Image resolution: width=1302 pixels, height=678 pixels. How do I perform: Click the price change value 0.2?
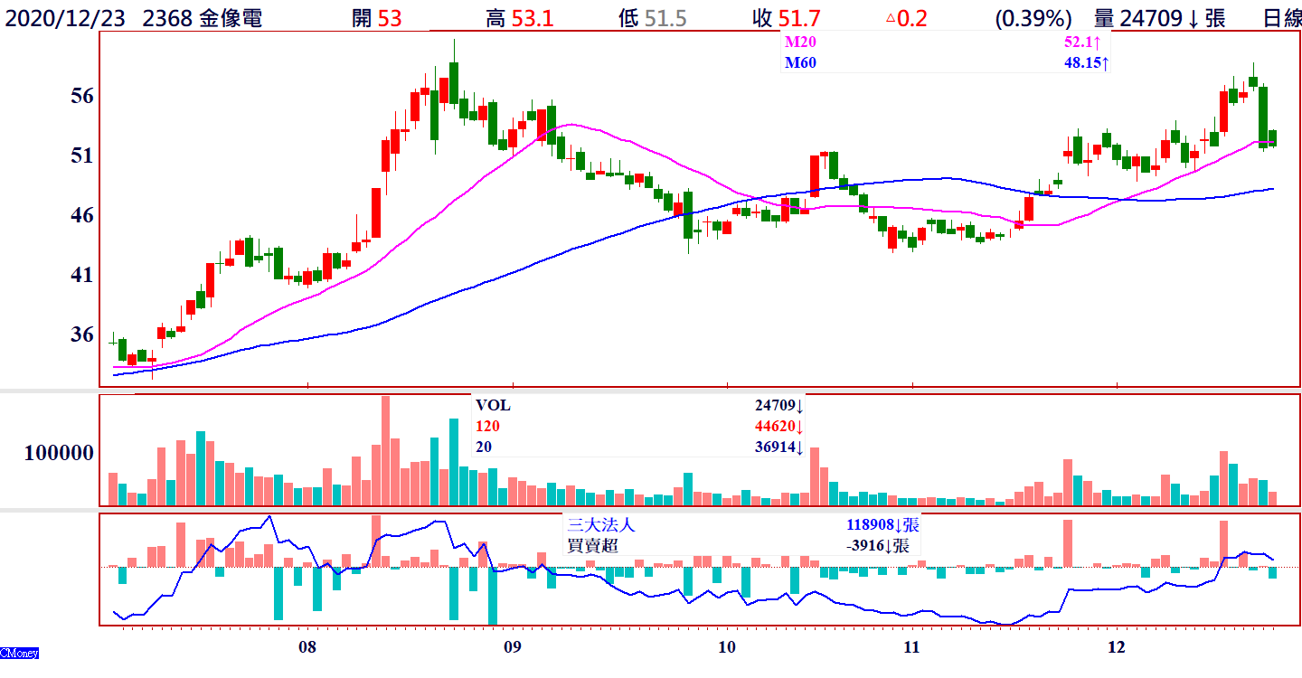pyautogui.click(x=912, y=18)
